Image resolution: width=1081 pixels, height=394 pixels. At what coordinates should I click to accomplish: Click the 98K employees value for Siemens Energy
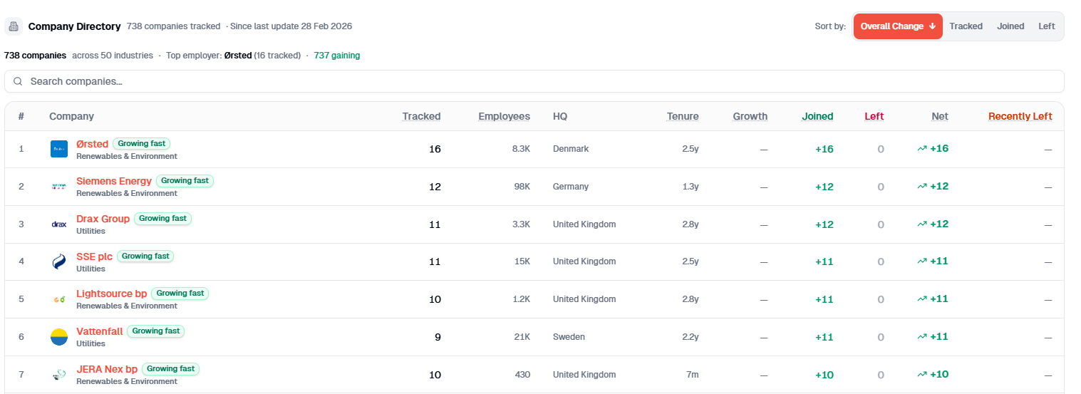(x=522, y=187)
